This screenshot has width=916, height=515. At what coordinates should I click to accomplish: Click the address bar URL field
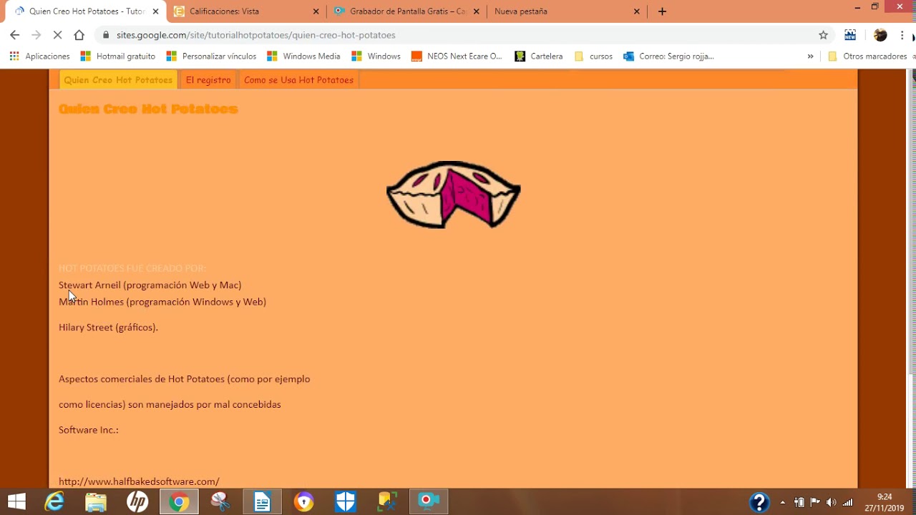coord(458,35)
